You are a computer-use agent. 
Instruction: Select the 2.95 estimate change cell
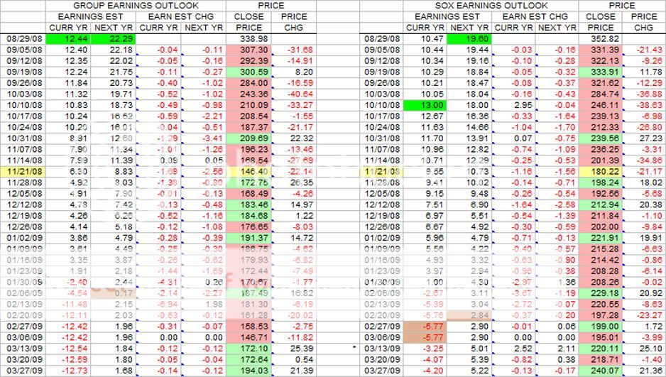[513, 105]
